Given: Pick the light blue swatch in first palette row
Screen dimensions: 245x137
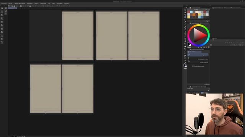Looking at the screenshot, I should click(x=191, y=12).
